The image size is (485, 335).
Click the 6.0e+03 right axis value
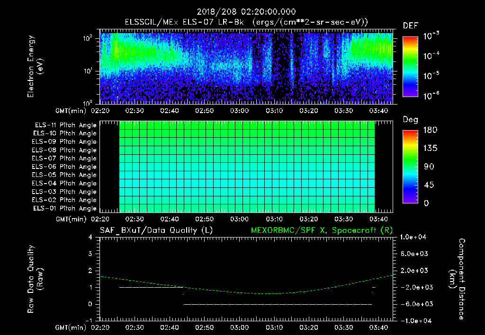[x=414, y=254]
